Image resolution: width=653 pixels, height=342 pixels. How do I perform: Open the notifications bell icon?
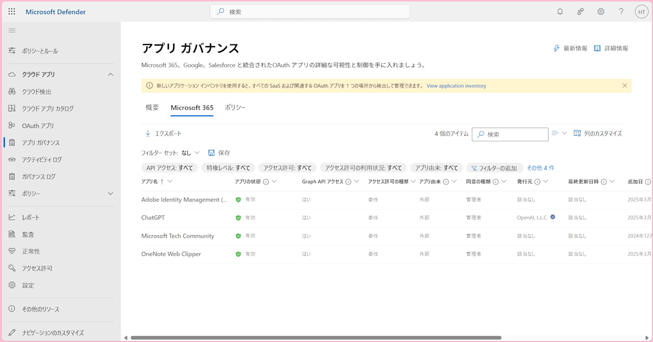pyautogui.click(x=560, y=11)
